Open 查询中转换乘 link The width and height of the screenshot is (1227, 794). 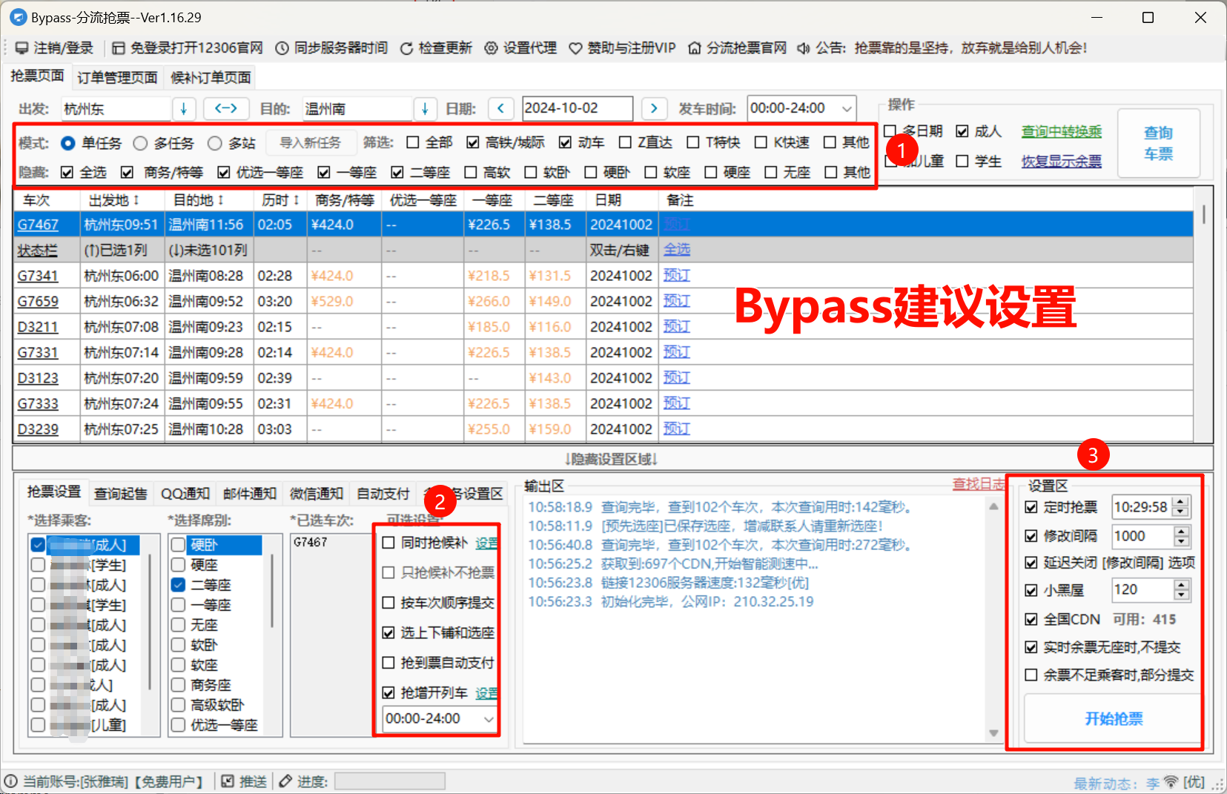tap(1061, 132)
